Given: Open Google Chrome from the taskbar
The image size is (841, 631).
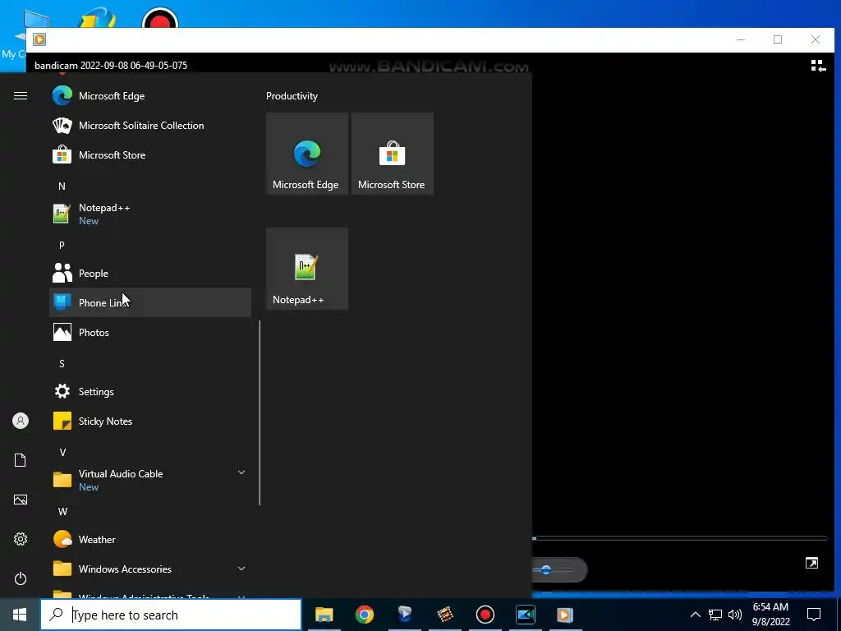Looking at the screenshot, I should [x=364, y=615].
